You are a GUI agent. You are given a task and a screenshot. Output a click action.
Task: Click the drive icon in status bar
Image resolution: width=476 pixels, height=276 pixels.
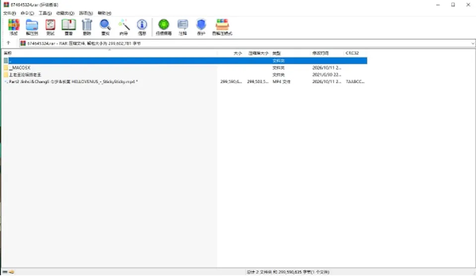point(5,272)
